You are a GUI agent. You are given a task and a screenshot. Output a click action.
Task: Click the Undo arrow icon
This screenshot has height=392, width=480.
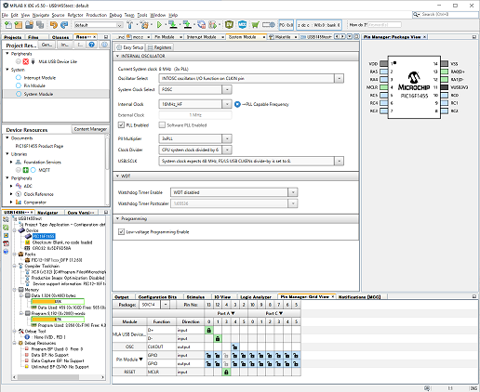(54, 25)
